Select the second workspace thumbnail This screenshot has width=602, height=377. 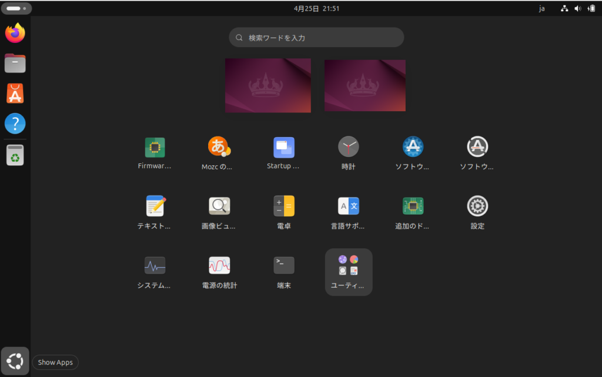pos(364,85)
